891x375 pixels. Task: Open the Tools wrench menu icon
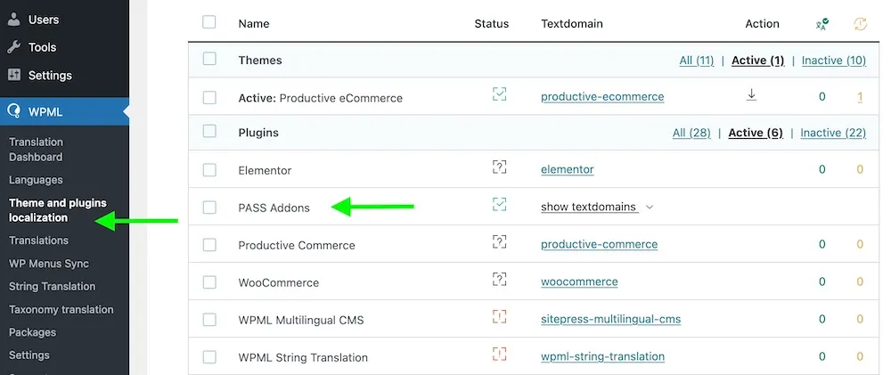[x=14, y=47]
